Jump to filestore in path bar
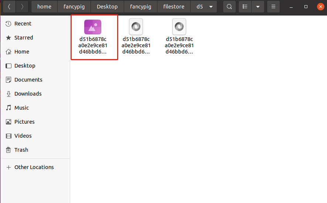This screenshot has height=203, width=327. click(174, 7)
